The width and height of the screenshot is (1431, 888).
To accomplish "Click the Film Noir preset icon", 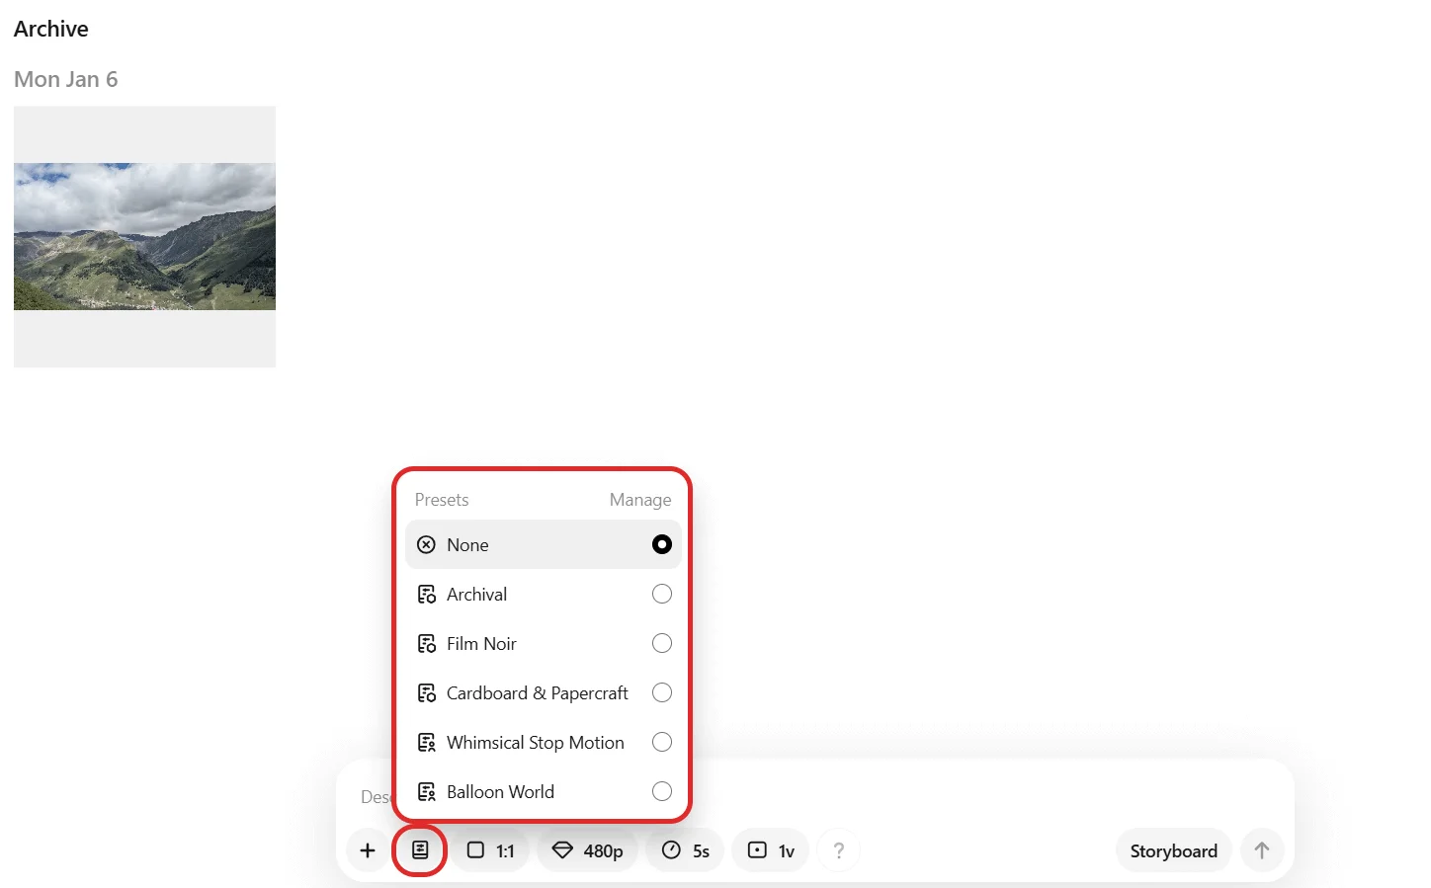I will 426,644.
